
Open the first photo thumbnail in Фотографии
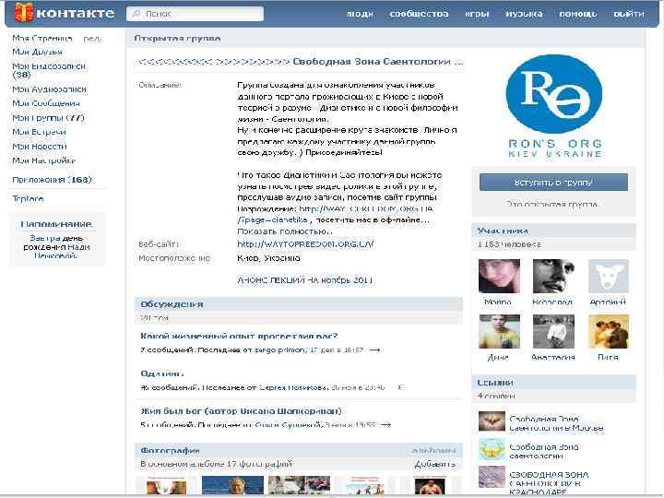point(166,486)
